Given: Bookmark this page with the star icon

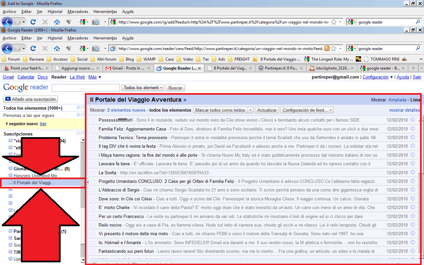Looking at the screenshot, I should coord(334,48).
